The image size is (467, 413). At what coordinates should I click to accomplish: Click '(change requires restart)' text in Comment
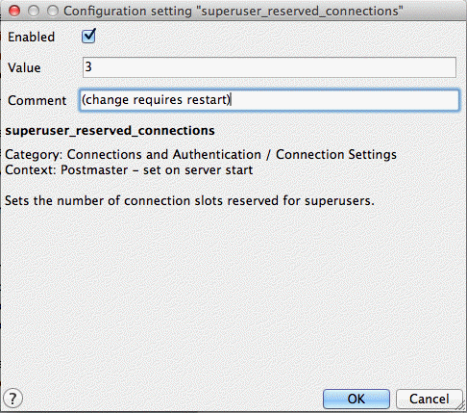tap(157, 100)
